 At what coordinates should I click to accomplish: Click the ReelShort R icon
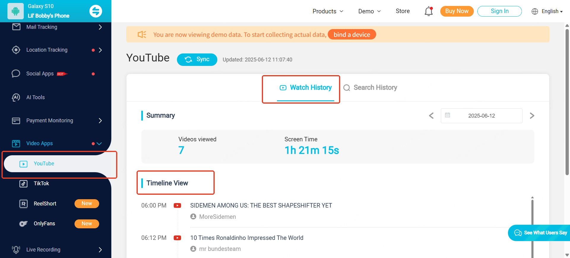(x=23, y=204)
